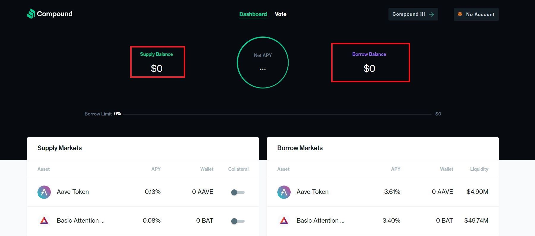Click 0 AAVE wallet in Borrow Markets
Image resolution: width=535 pixels, height=236 pixels.
pos(443,192)
